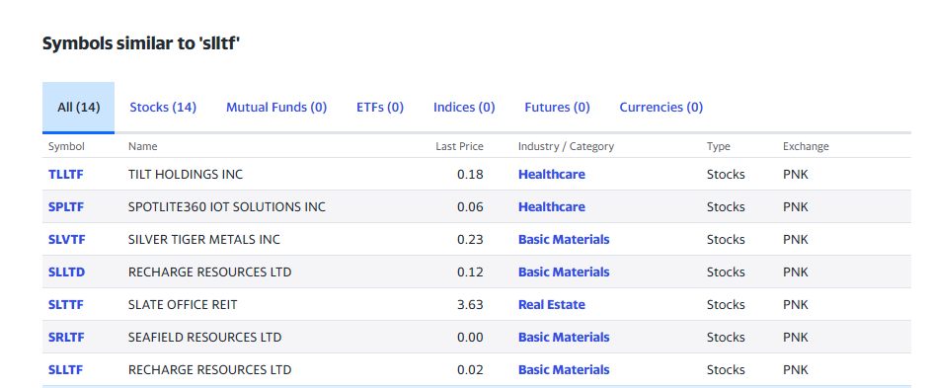
Task: Select SPOTLITE360 IOT SOLUTIONS INC name
Action: [x=227, y=207]
